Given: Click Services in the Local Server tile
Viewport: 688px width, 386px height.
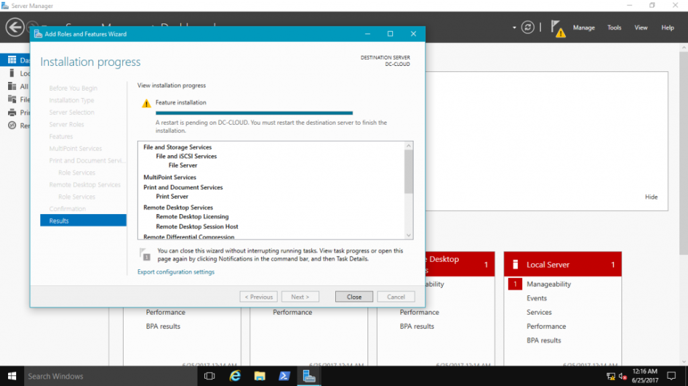Looking at the screenshot, I should (540, 312).
